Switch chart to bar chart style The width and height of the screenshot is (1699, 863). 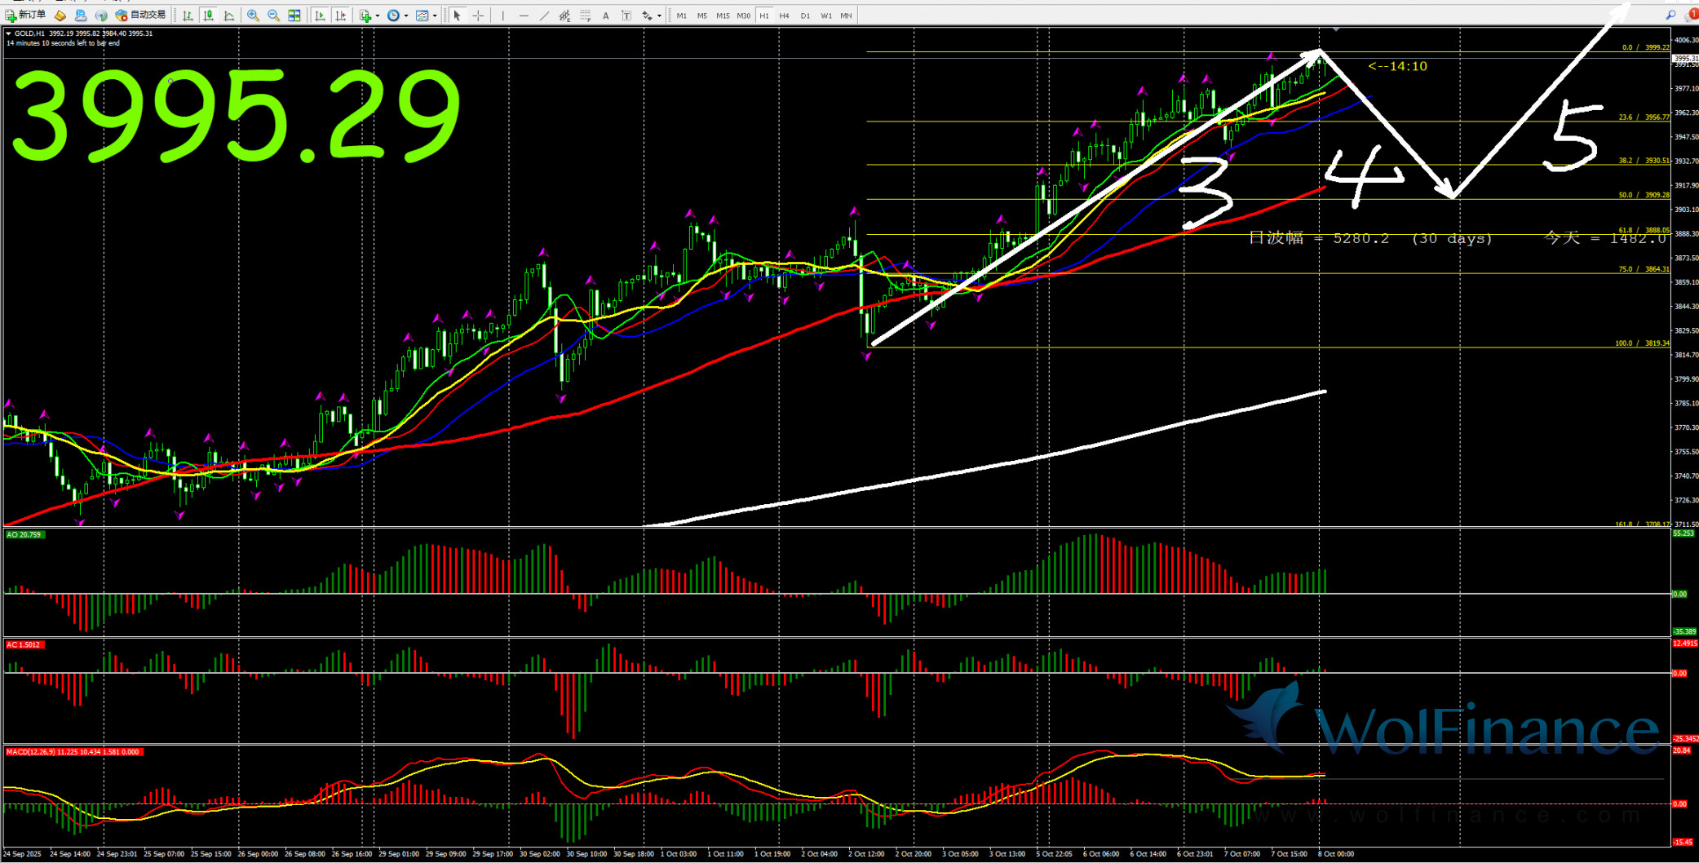point(188,15)
